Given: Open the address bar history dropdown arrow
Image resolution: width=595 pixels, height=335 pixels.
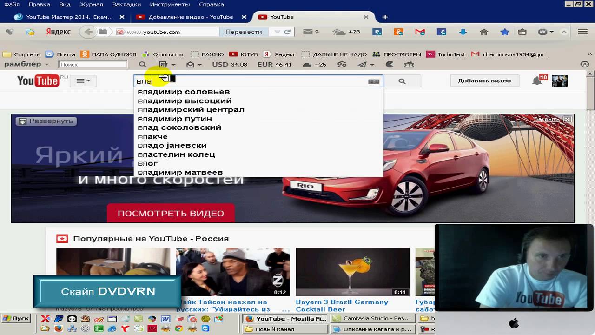Looking at the screenshot, I should (277, 32).
